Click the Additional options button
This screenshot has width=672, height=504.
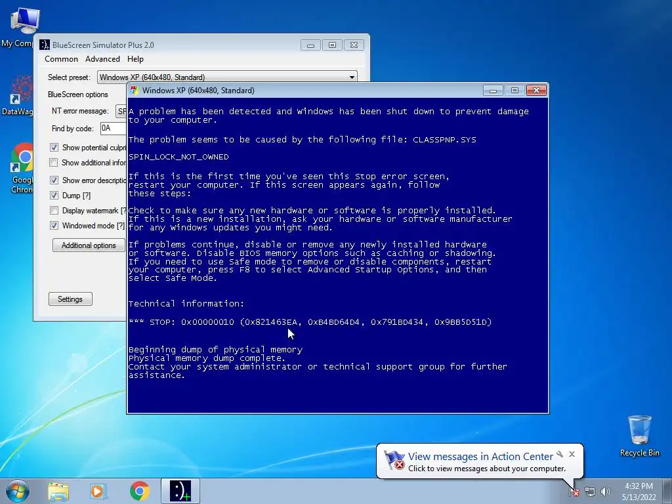(x=89, y=245)
